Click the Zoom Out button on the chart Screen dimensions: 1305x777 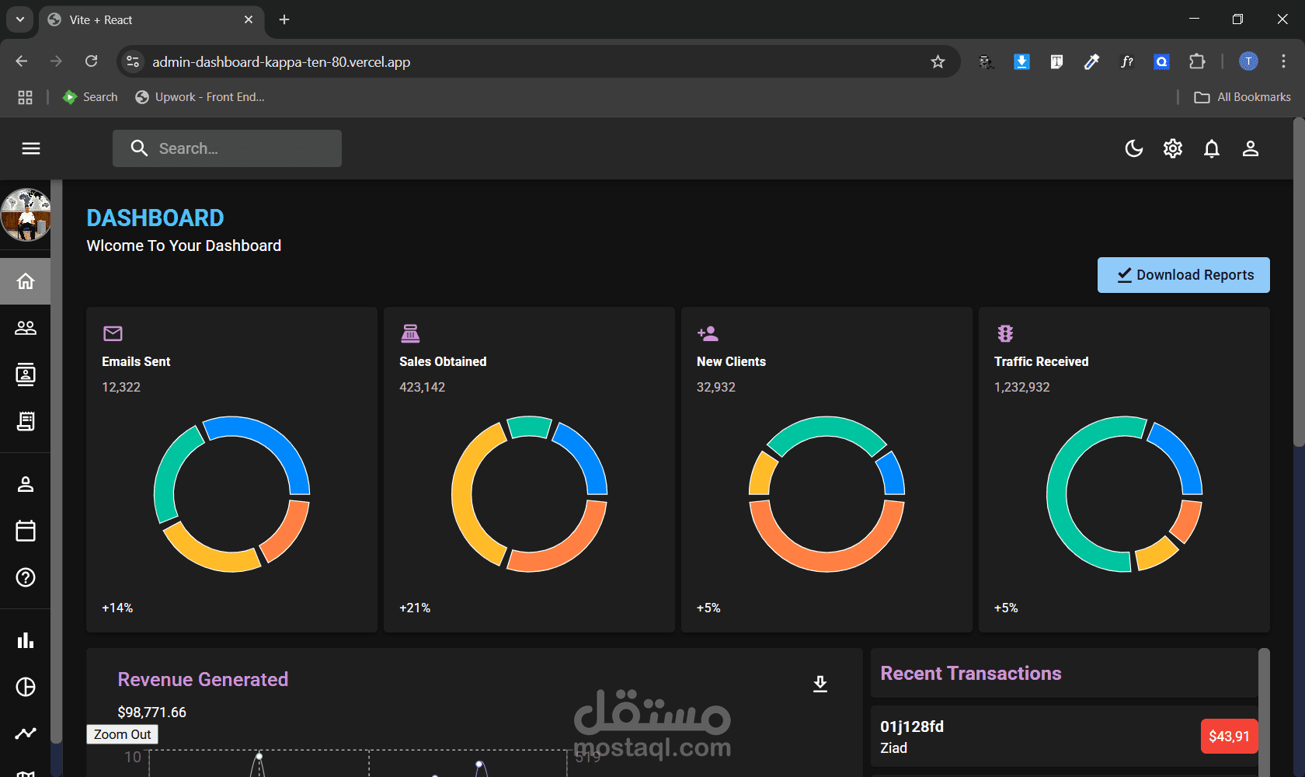click(122, 734)
